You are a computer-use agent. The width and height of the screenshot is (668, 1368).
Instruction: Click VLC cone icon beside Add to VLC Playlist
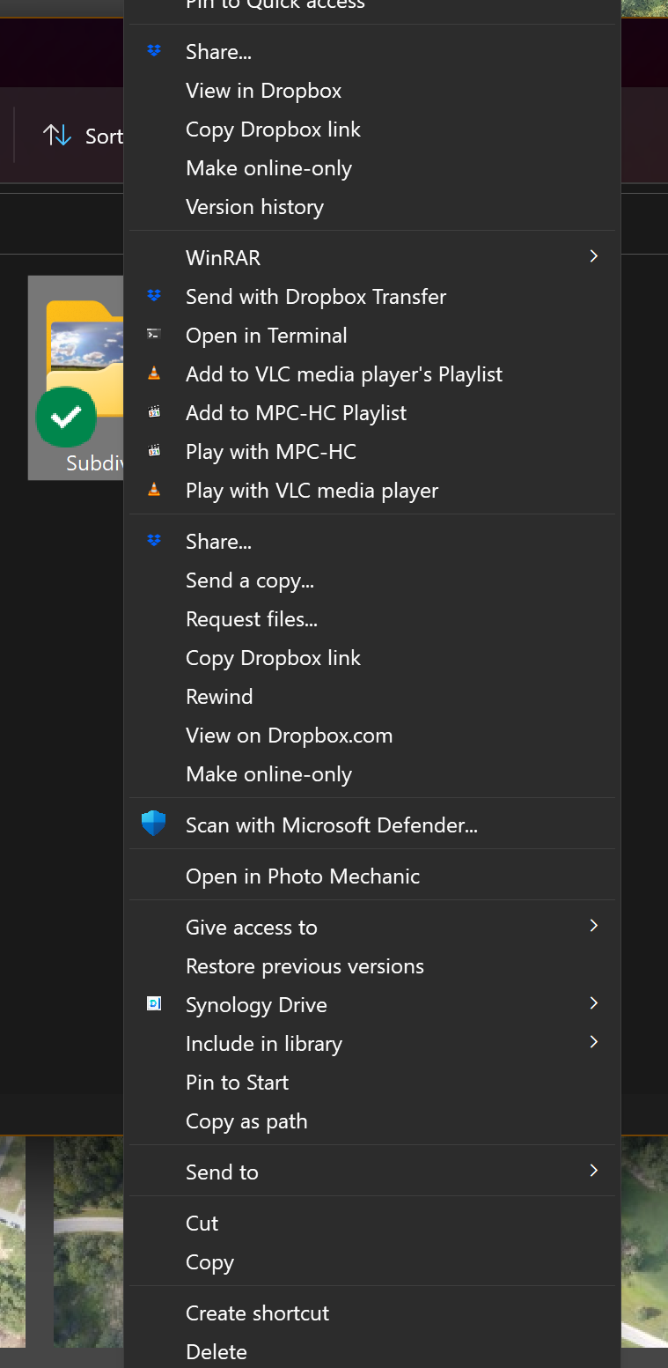(154, 373)
